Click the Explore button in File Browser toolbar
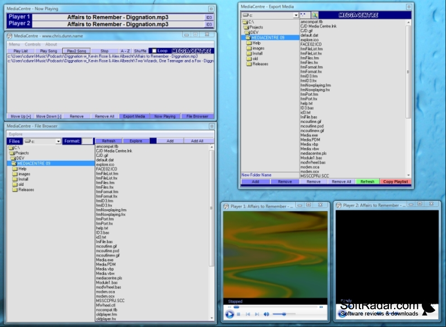The width and height of the screenshot is (446, 327). pyautogui.click(x=136, y=141)
